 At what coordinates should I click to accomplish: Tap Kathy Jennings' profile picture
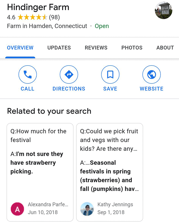coord(87,209)
